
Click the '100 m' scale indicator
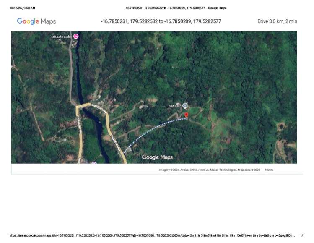point(269,170)
